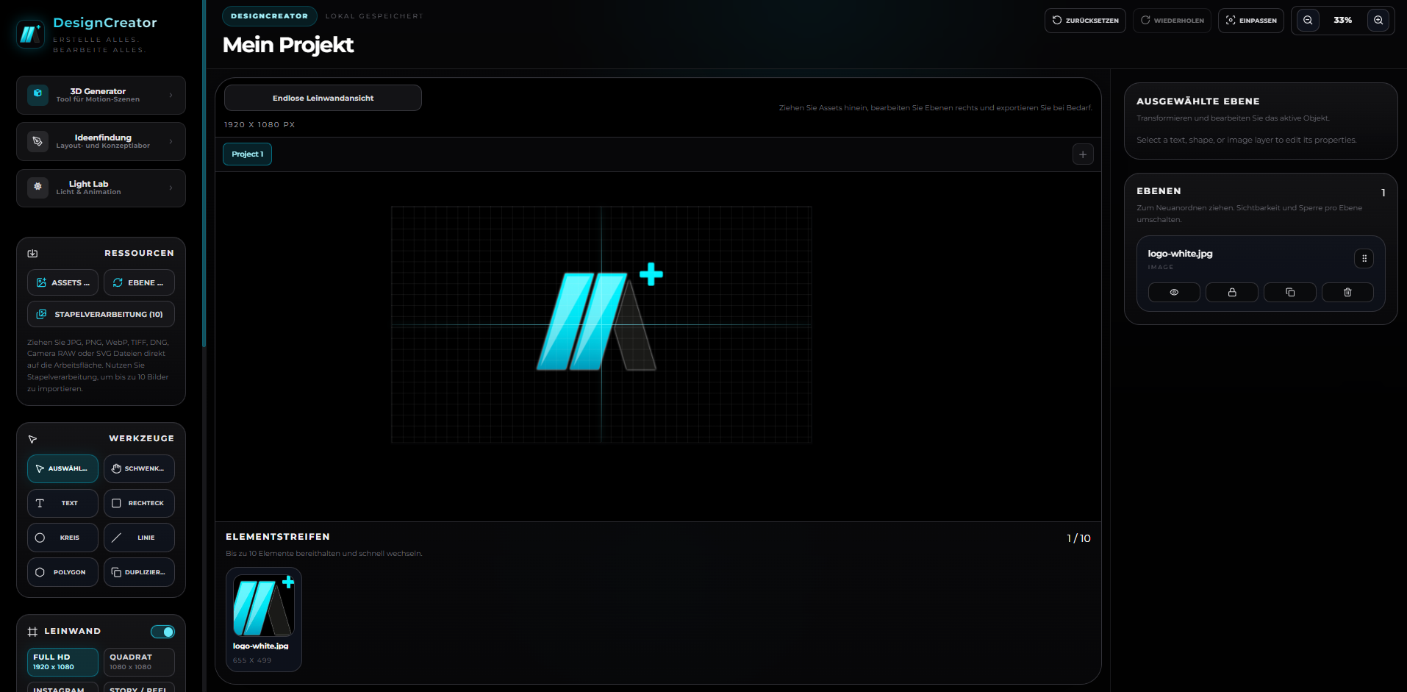Click the Duplizieren tool

point(139,572)
